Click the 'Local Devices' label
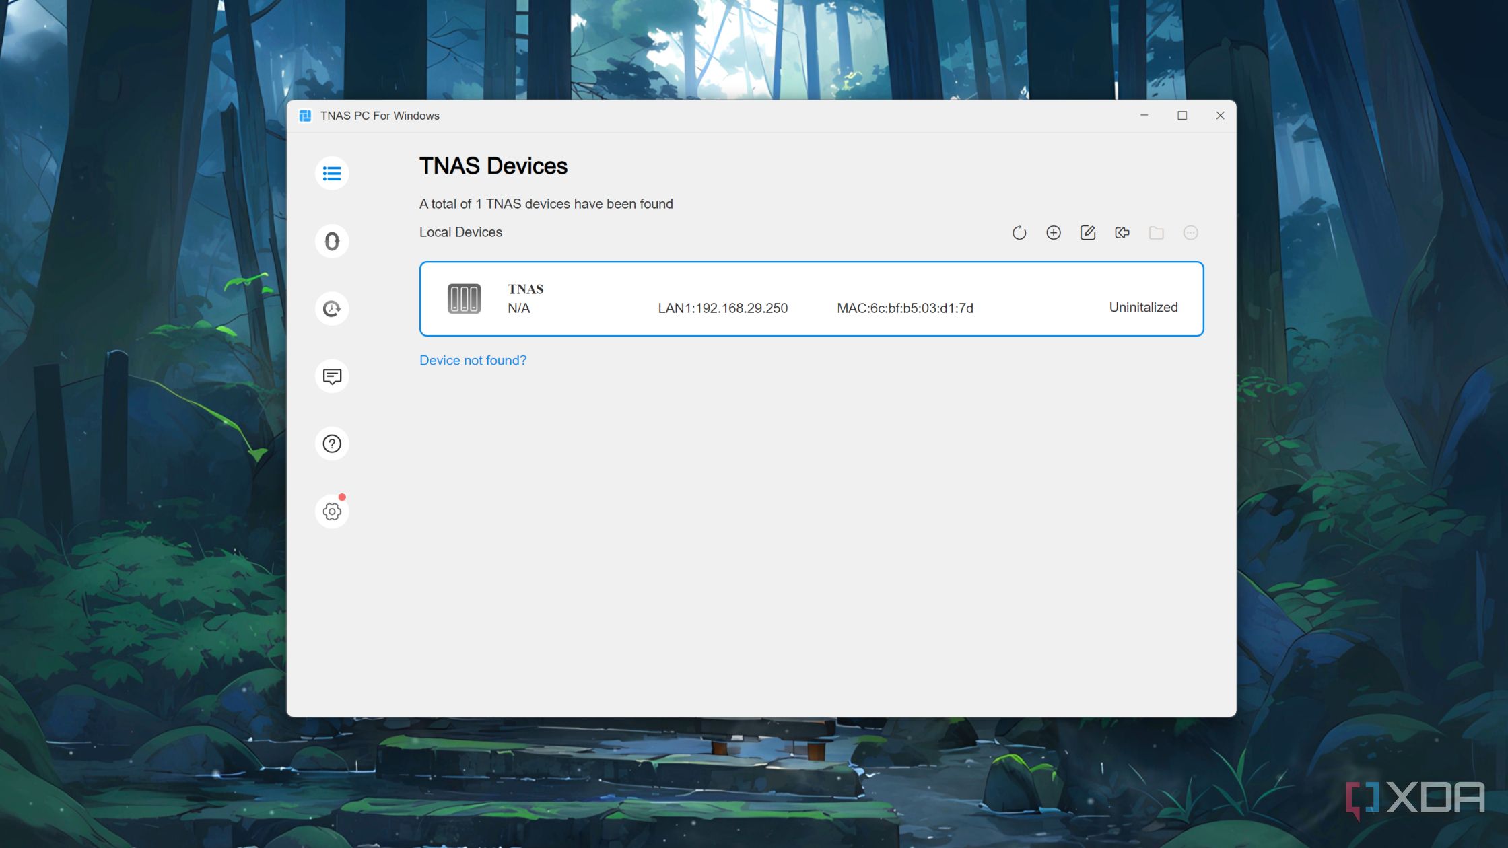This screenshot has width=1508, height=848. pos(460,232)
